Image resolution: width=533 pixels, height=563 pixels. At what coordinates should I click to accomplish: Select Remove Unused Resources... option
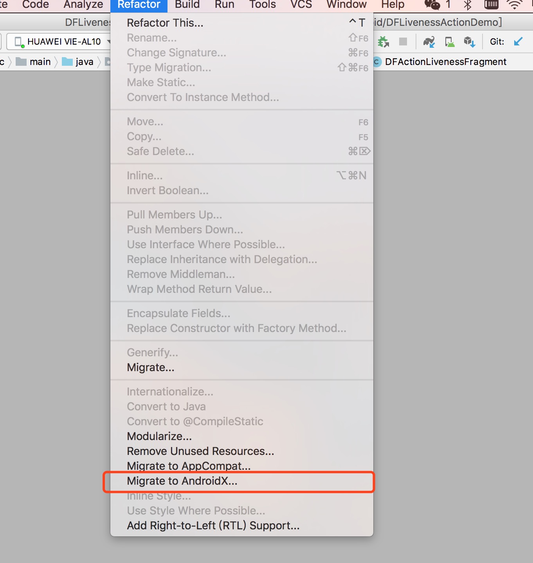pyautogui.click(x=200, y=451)
